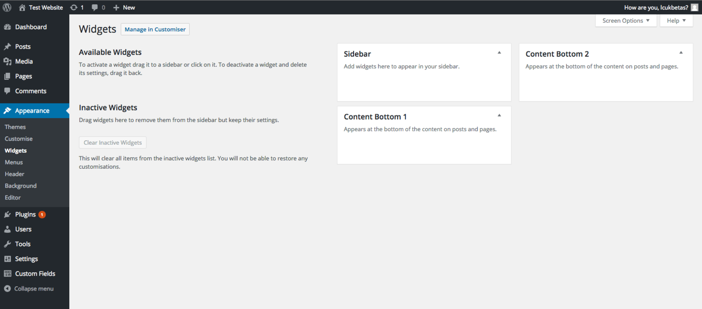This screenshot has height=309, width=702.
Task: Click Clear Inactive Widgets button
Action: (x=113, y=143)
